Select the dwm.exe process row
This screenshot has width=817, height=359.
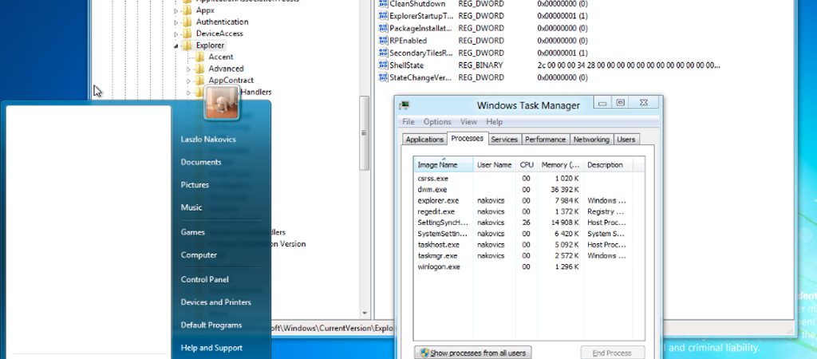529,190
